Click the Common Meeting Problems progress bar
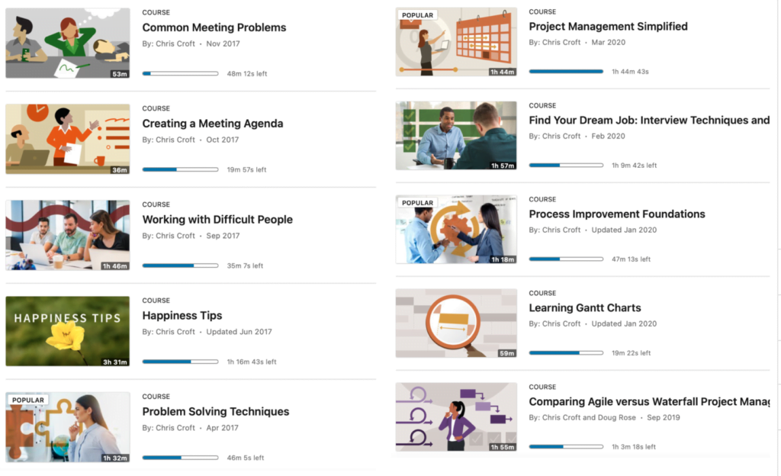This screenshot has width=781, height=476. click(x=180, y=74)
